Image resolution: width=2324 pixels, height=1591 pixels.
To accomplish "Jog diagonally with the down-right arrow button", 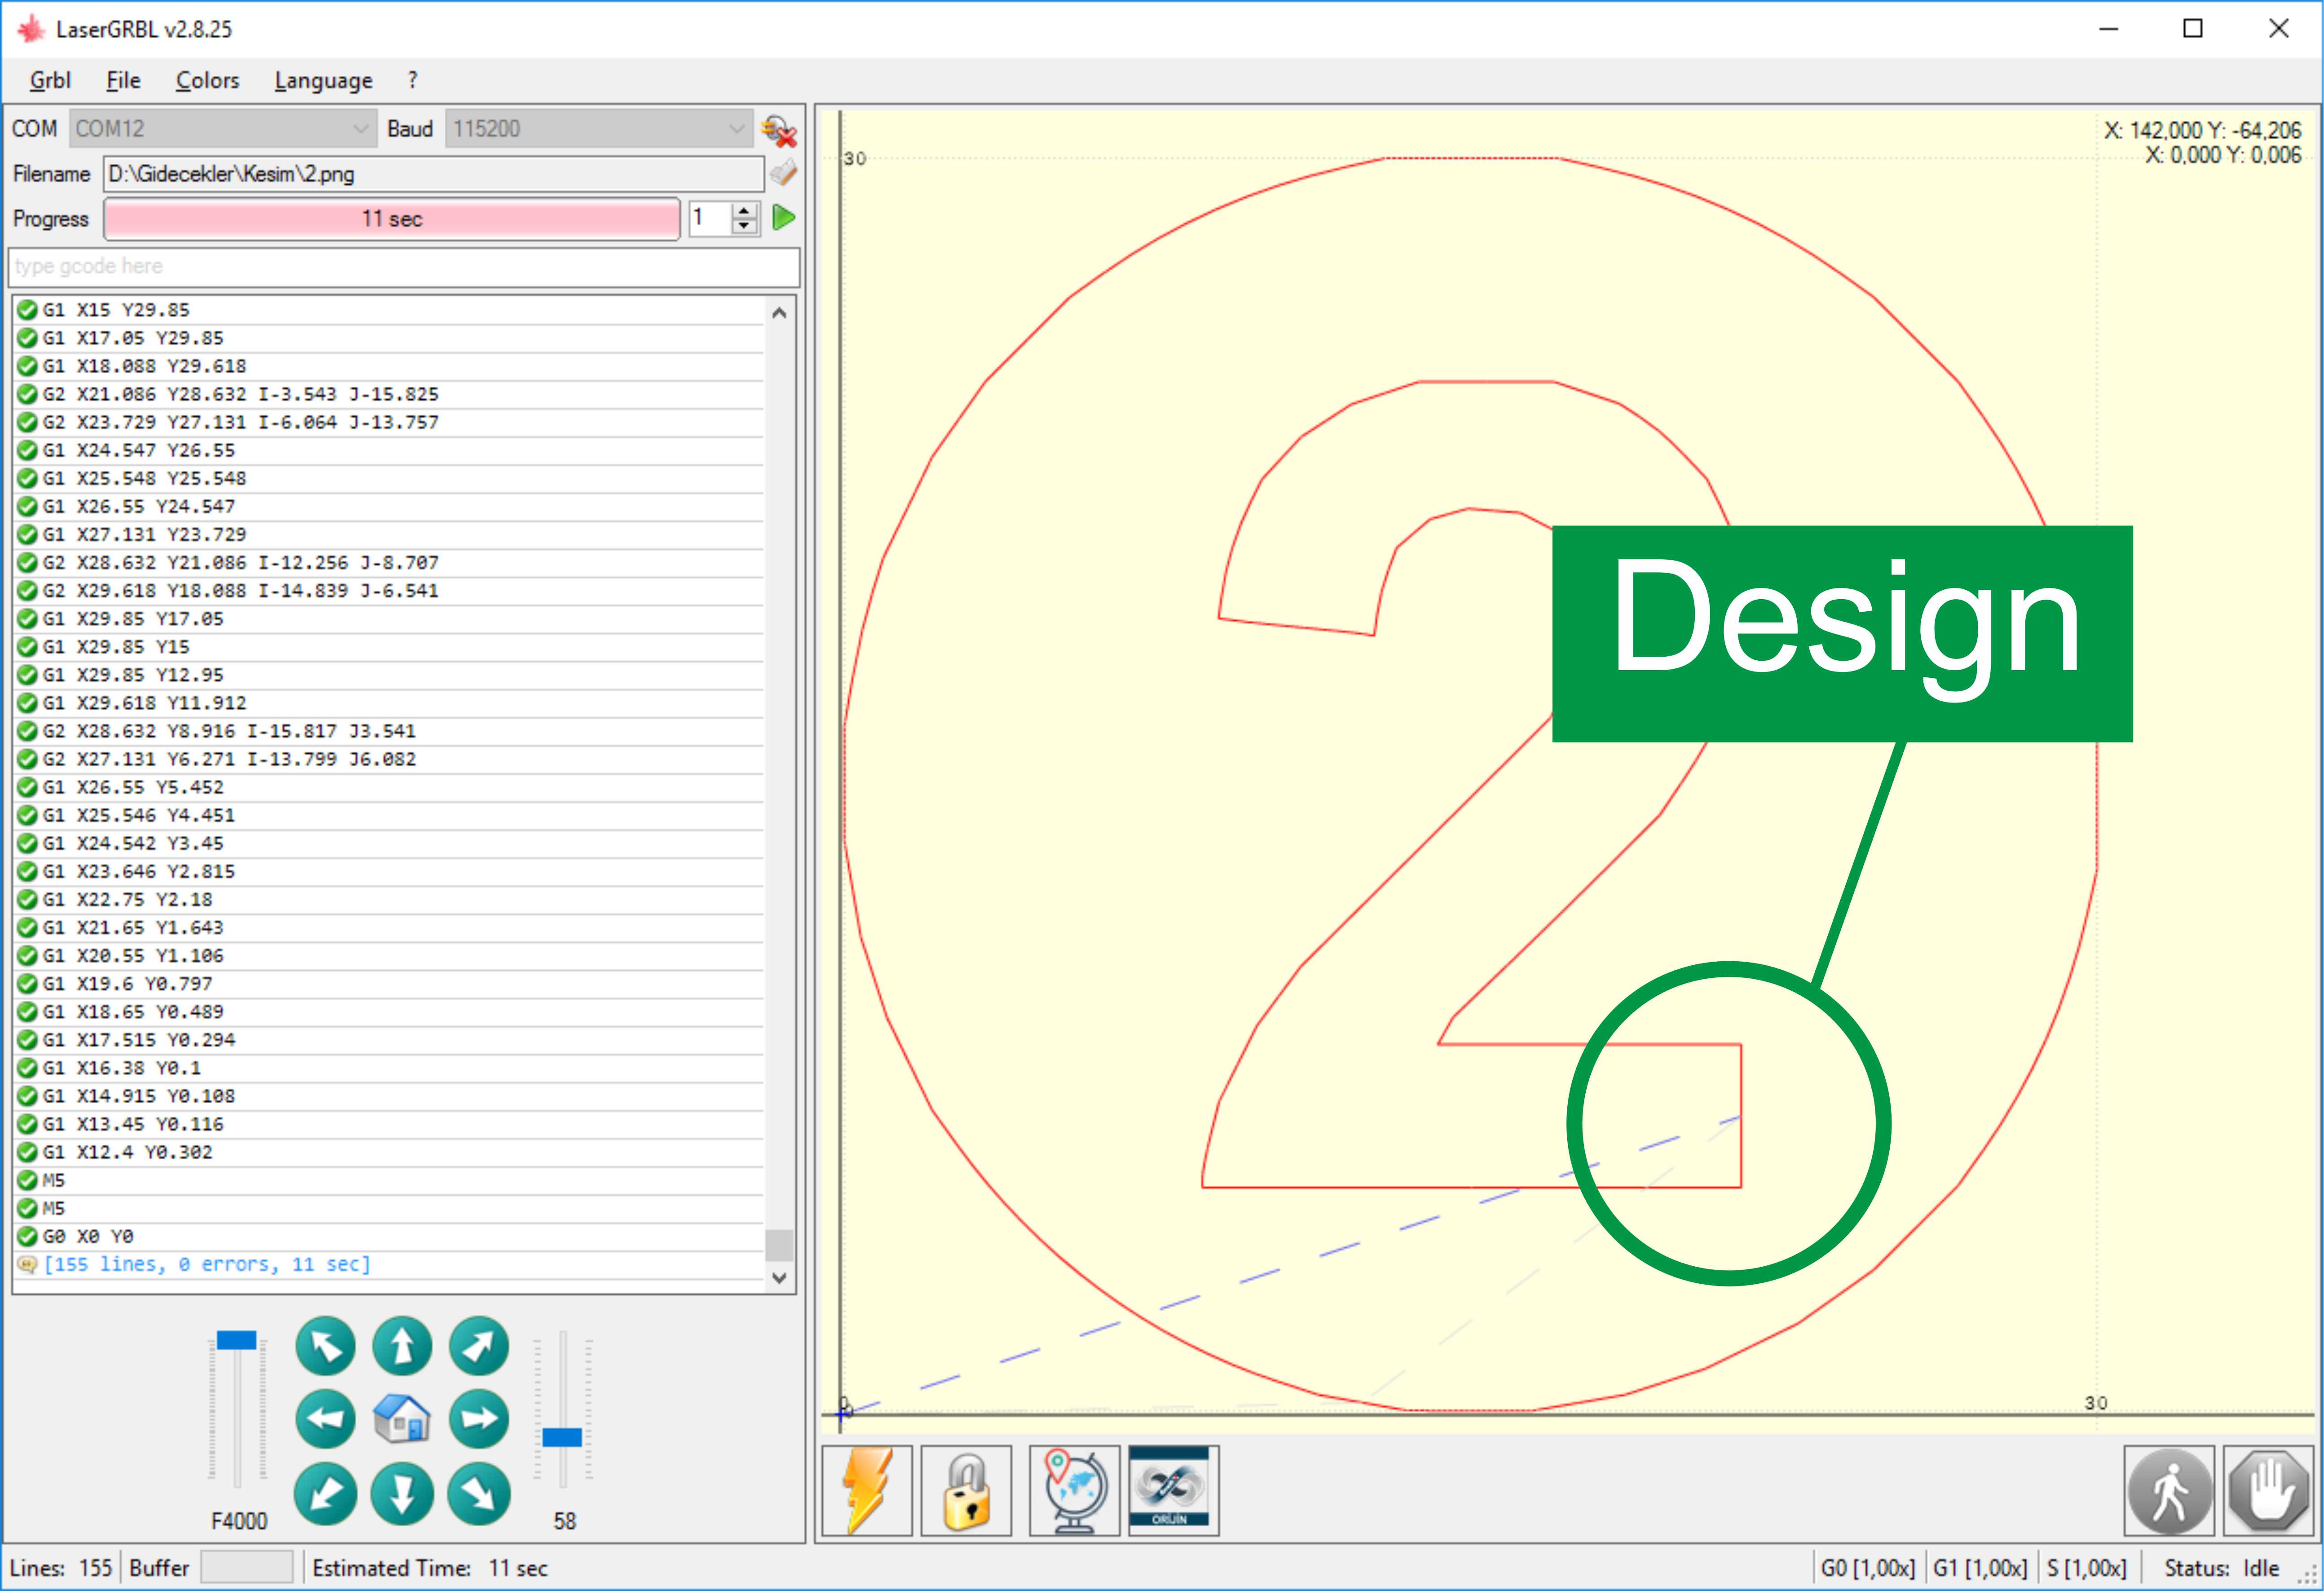I will coord(479,1494).
